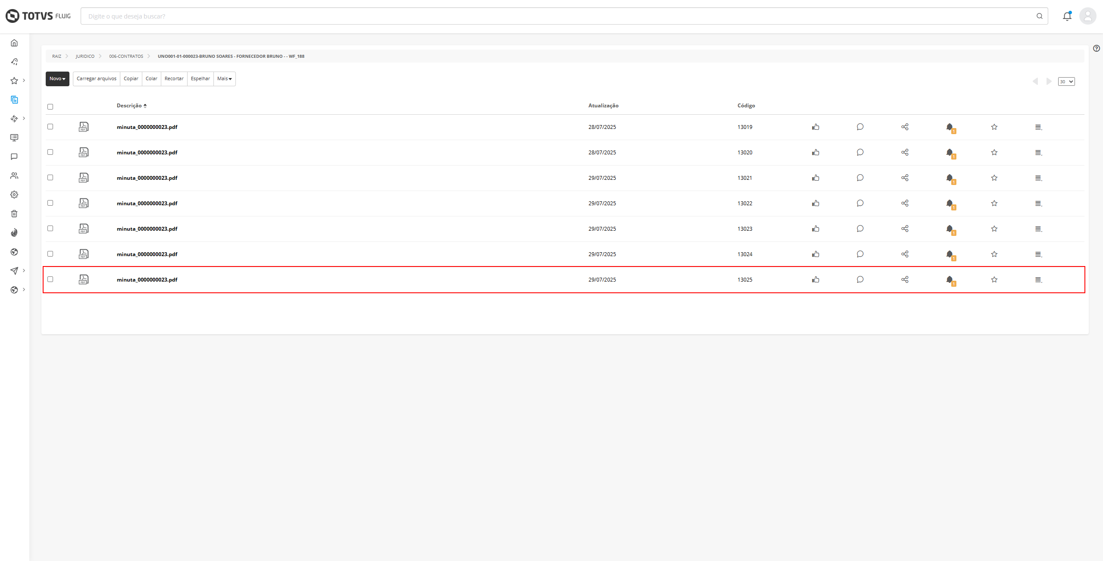Open the Novo dropdown button
1103x561 pixels.
pyautogui.click(x=57, y=78)
